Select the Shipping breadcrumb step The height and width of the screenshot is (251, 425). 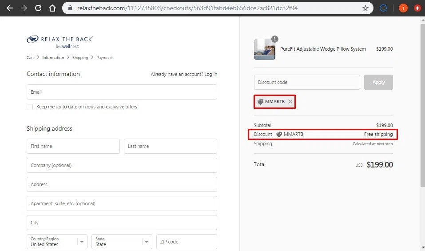coord(80,57)
